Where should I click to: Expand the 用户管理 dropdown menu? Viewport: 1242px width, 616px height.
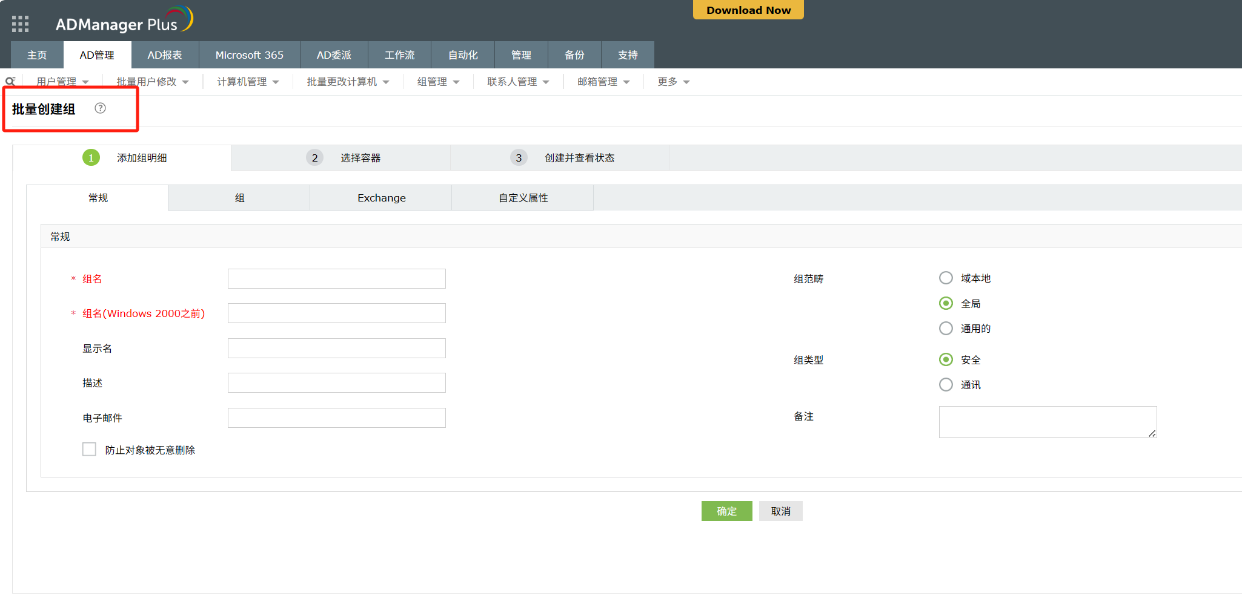click(62, 82)
